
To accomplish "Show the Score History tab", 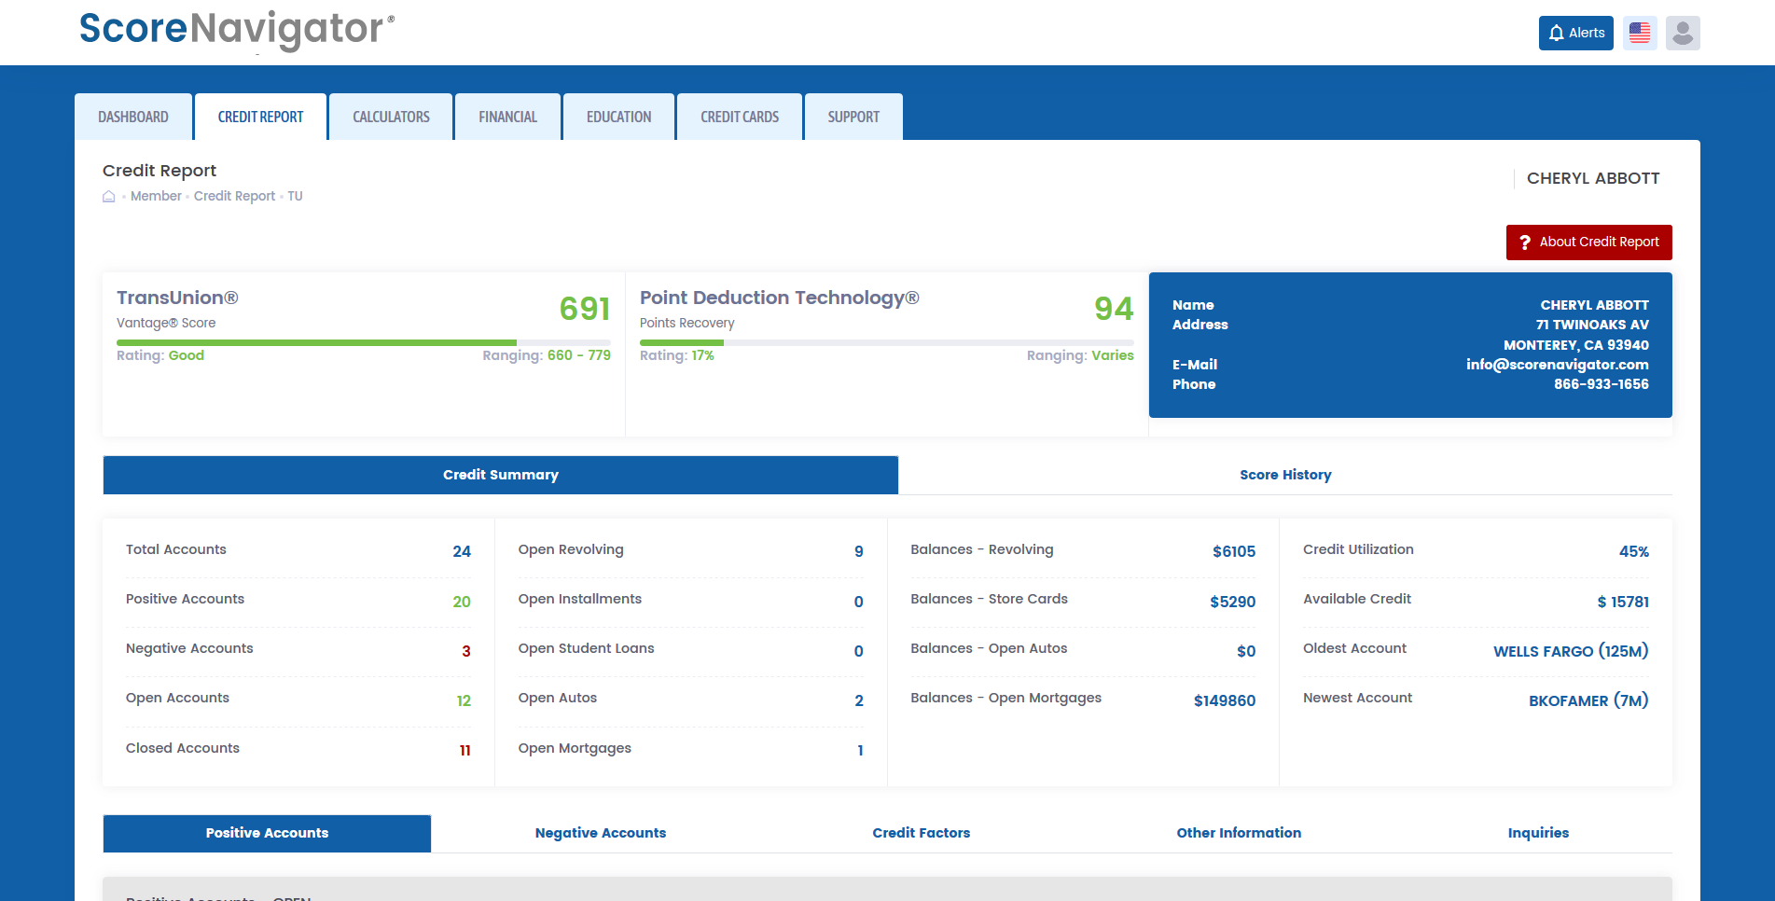I will pos(1285,475).
